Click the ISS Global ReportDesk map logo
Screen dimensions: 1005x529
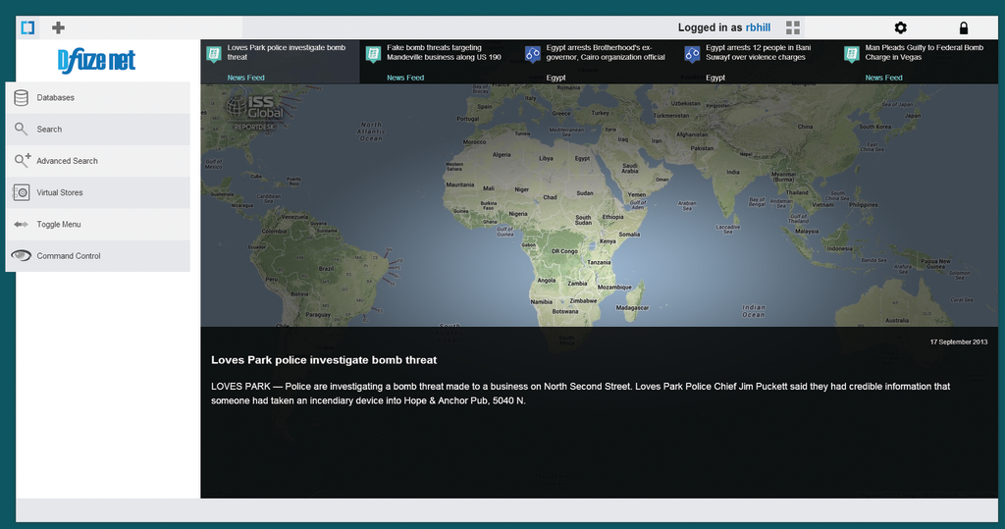pyautogui.click(x=255, y=109)
